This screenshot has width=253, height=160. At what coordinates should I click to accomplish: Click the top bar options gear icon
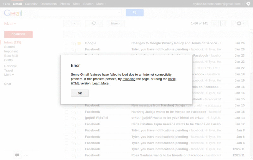[248, 4]
